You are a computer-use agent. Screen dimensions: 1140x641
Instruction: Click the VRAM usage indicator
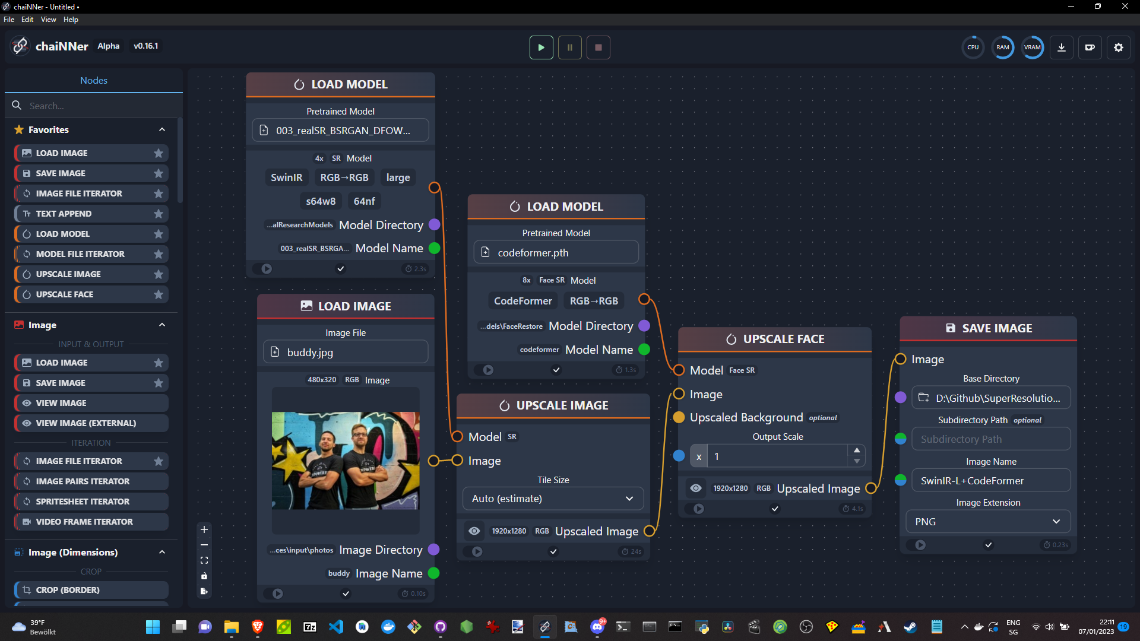[1032, 47]
